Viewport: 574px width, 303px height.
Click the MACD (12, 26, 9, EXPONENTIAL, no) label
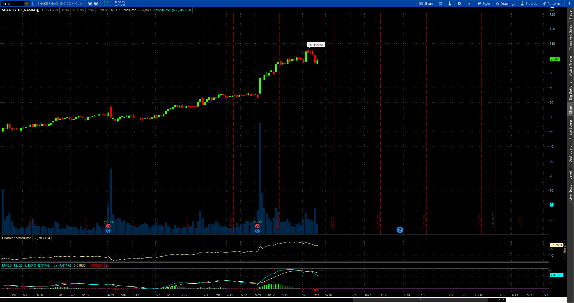(x=30, y=265)
